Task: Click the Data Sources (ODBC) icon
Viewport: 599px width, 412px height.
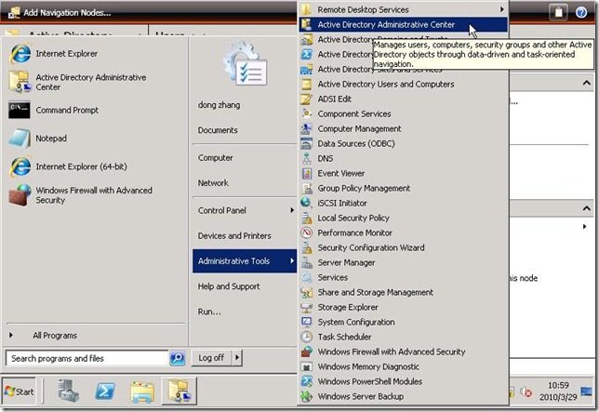Action: coord(306,143)
